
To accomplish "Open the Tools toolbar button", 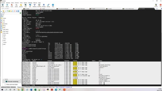I will point(12,5).
